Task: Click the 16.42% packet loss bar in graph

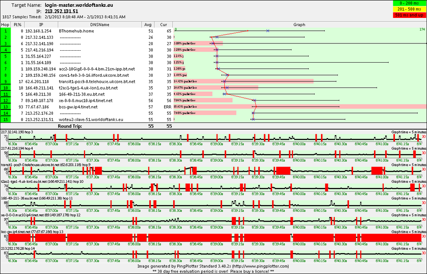Action: click(x=244, y=81)
